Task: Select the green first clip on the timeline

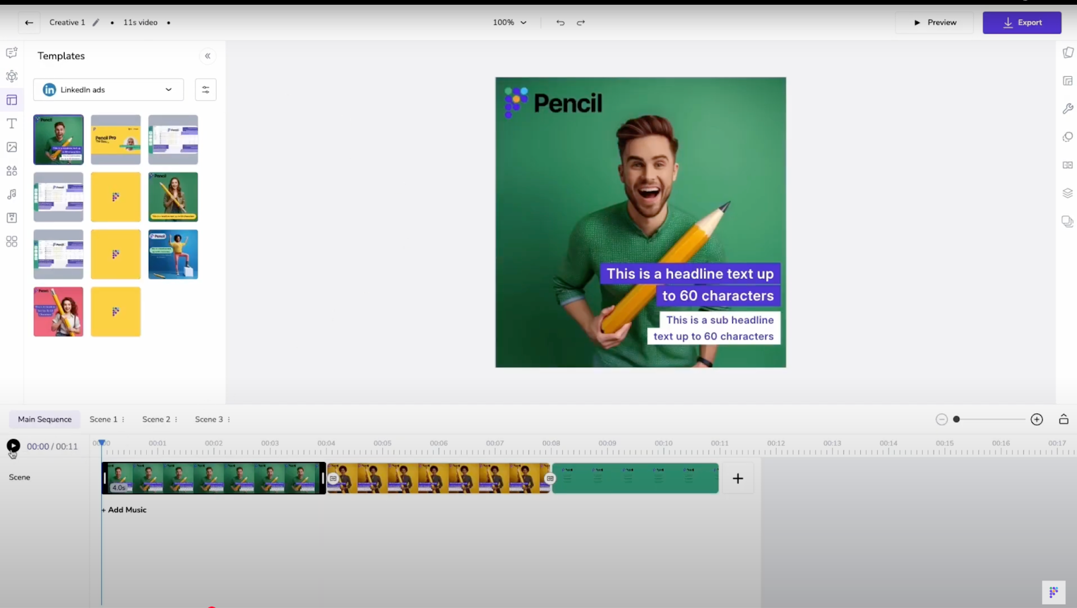Action: click(213, 478)
